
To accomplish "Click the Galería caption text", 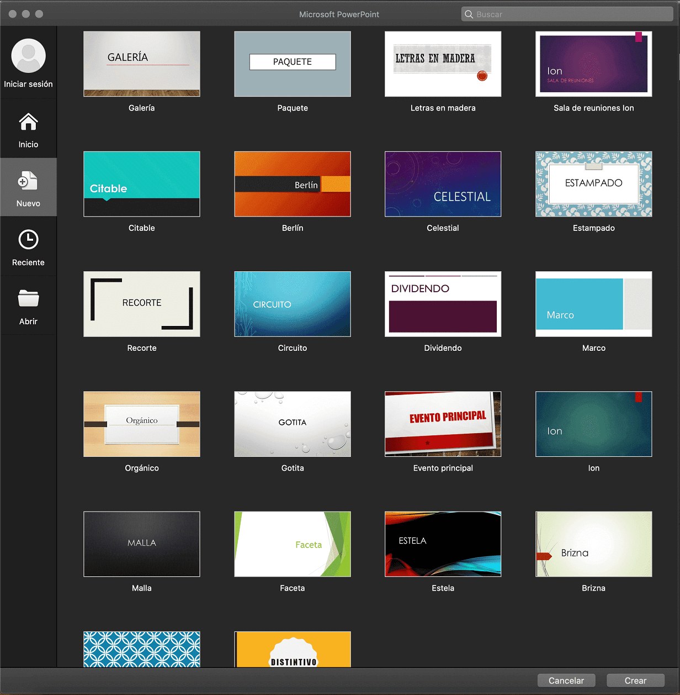I will (142, 108).
